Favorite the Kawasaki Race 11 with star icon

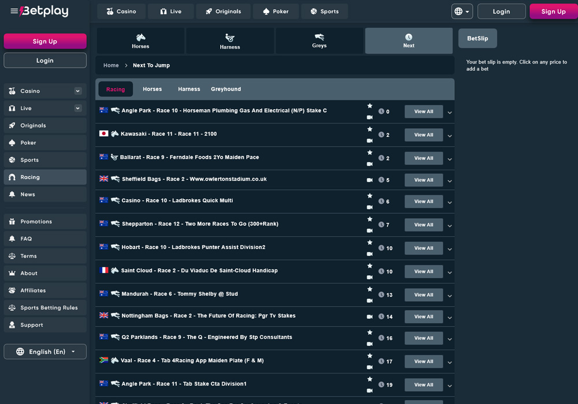(x=370, y=129)
